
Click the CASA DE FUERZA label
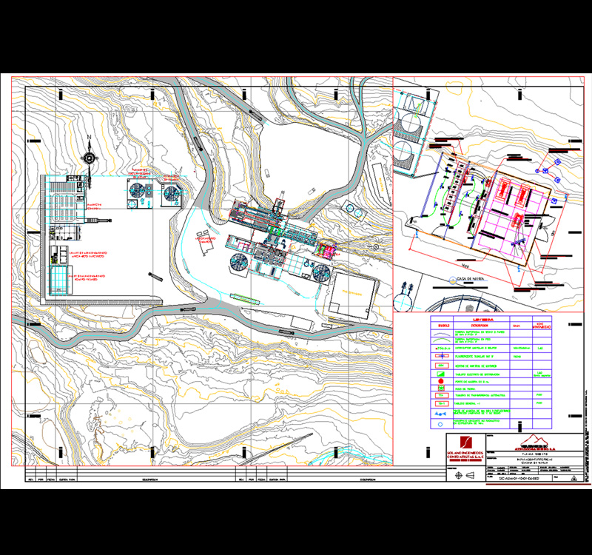click(x=467, y=280)
